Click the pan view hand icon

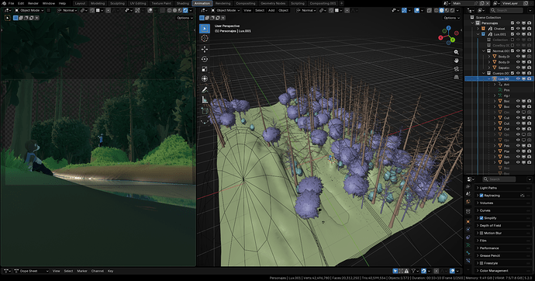pos(456,61)
